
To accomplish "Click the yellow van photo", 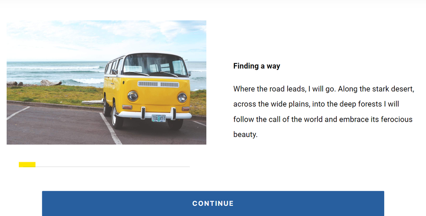I will pos(106,82).
